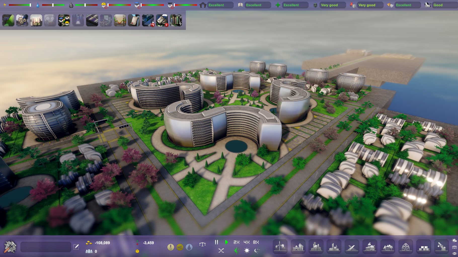Open the hammer and wrench tools menu

[10, 247]
